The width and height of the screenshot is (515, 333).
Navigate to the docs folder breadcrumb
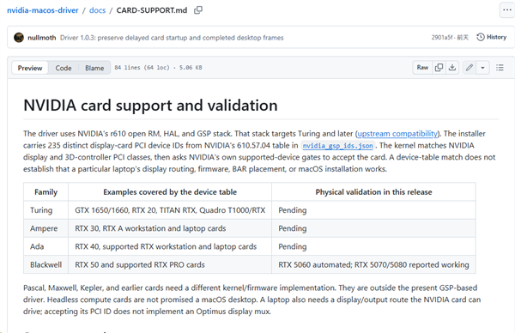[97, 10]
